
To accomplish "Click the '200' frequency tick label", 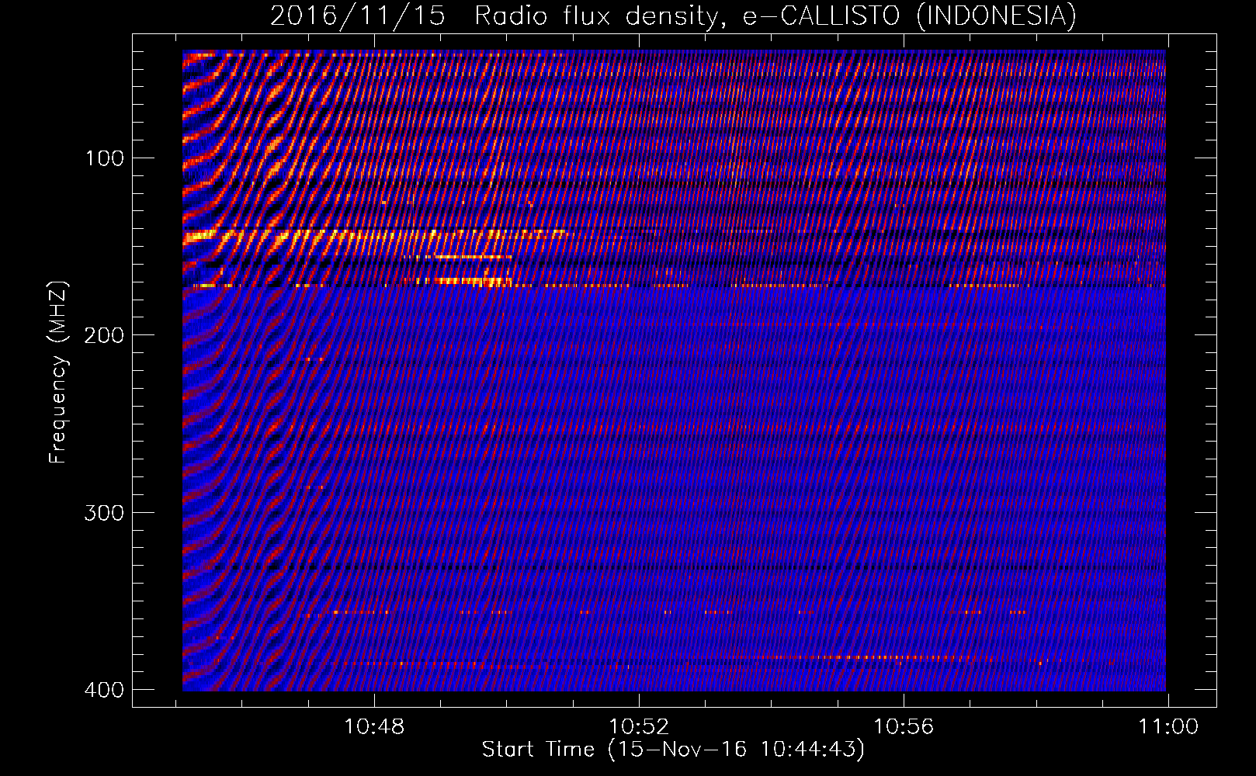I will click(x=104, y=335).
